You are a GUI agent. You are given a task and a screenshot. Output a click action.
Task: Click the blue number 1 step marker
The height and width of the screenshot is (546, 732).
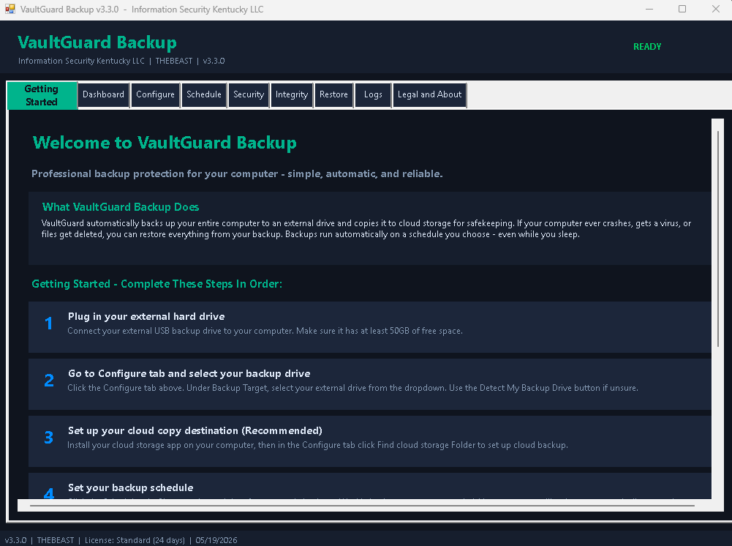click(x=48, y=324)
